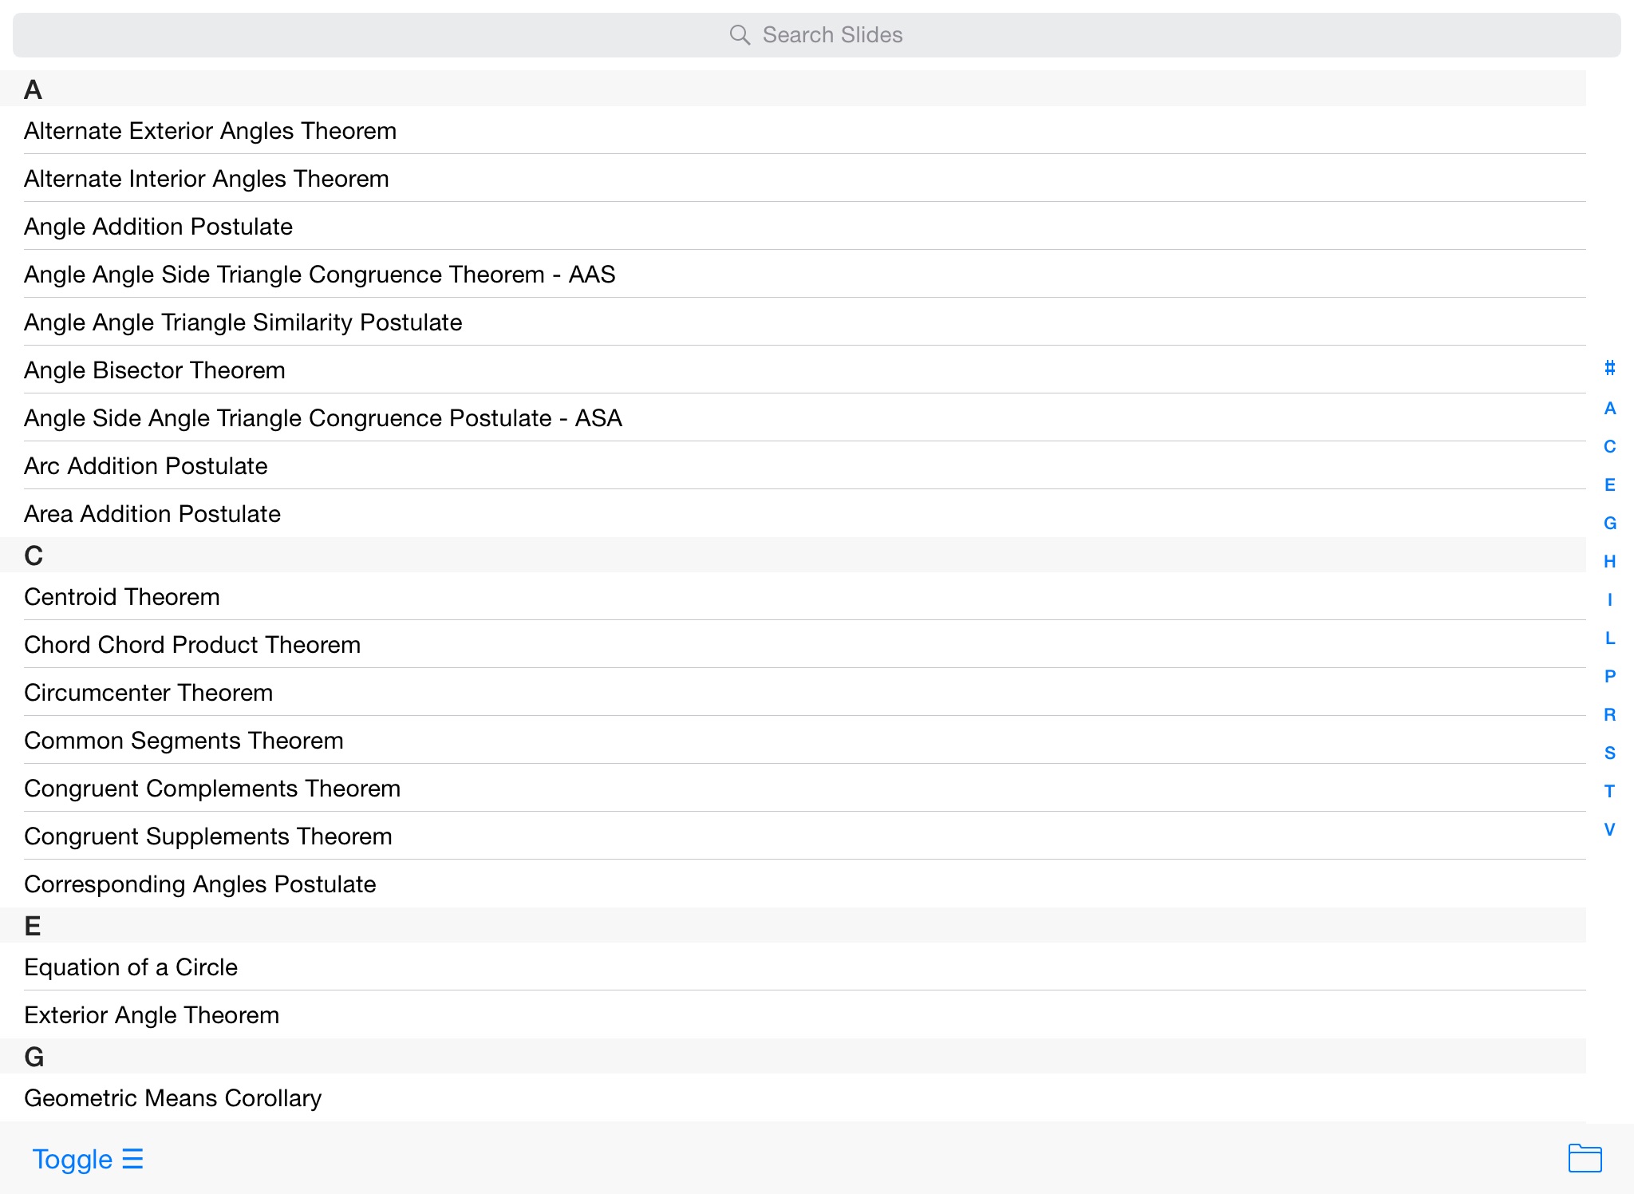Open Angle Addition Postulate slide

tap(158, 227)
